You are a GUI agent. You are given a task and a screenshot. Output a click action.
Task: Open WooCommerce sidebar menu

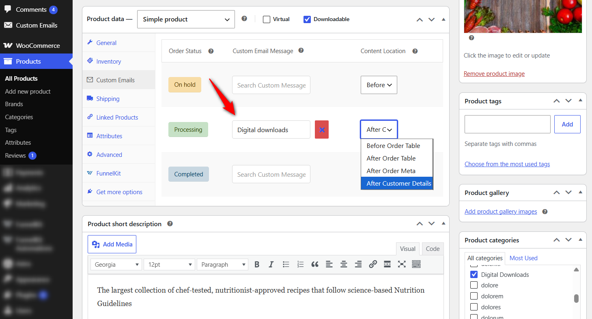tap(36, 45)
